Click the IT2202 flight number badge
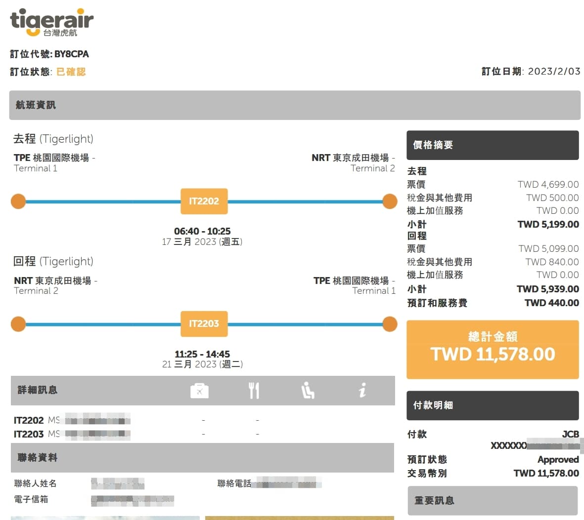 click(x=204, y=201)
